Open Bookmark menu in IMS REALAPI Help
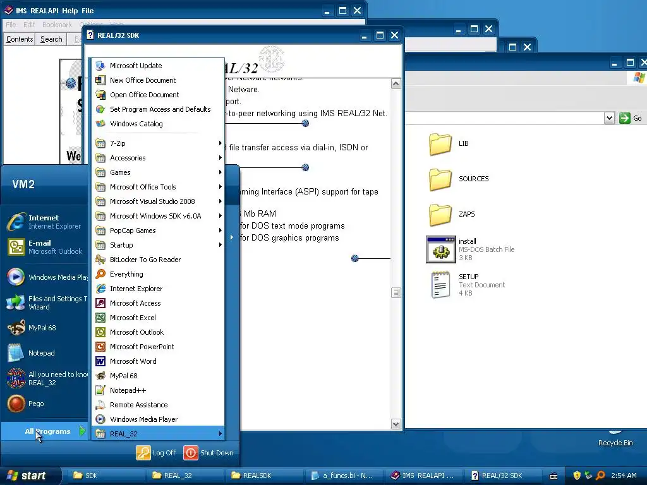 click(57, 25)
